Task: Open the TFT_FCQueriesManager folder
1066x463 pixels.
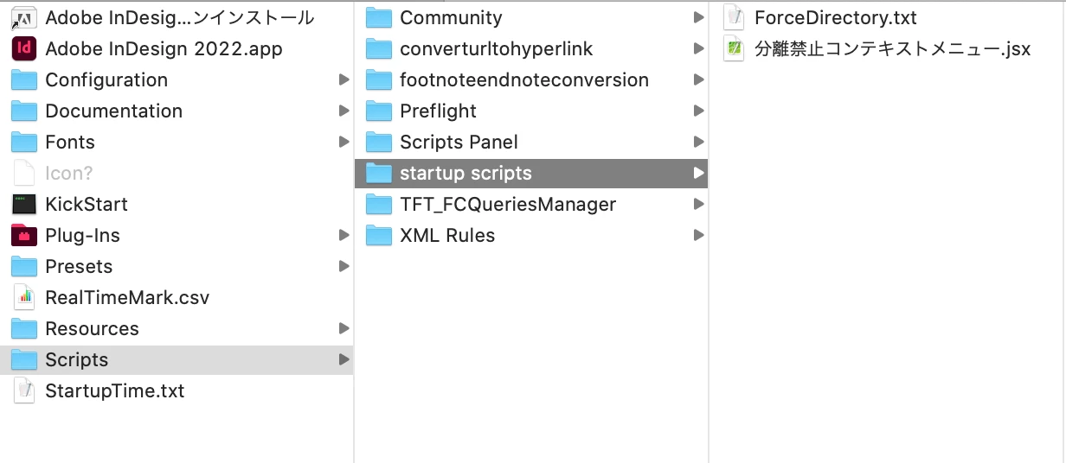Action: click(507, 204)
